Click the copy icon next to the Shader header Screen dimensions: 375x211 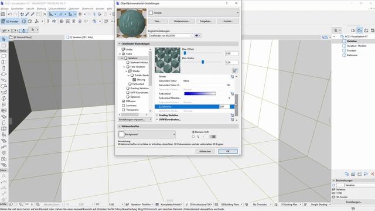[x=232, y=77]
